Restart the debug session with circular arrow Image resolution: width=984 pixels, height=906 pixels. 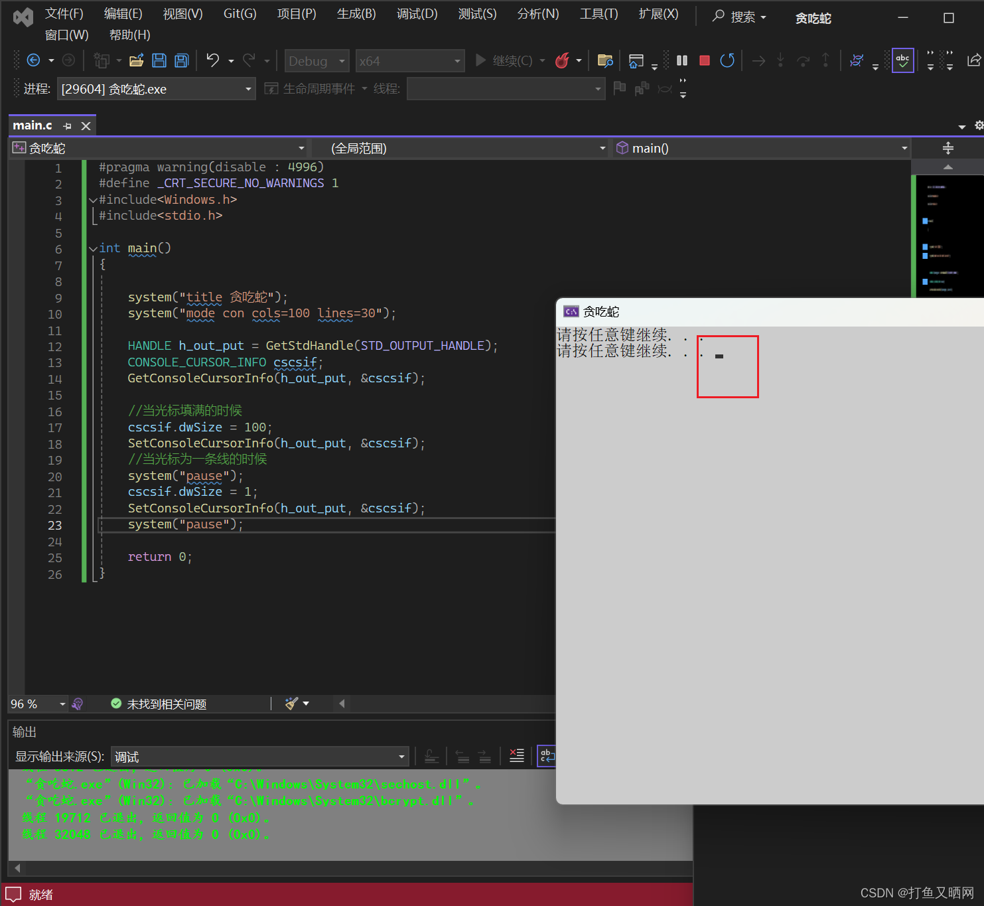point(727,60)
